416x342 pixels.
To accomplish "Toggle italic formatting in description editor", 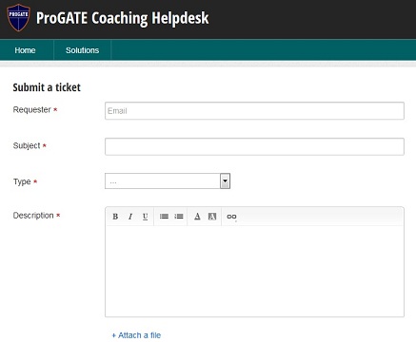I will click(x=130, y=217).
